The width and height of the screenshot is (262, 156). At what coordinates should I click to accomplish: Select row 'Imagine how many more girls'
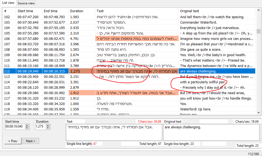[129, 39]
